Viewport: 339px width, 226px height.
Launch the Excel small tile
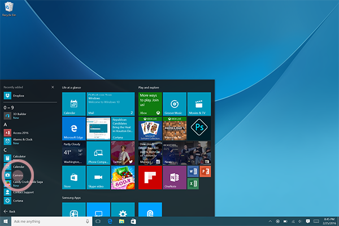[x=193, y=184]
